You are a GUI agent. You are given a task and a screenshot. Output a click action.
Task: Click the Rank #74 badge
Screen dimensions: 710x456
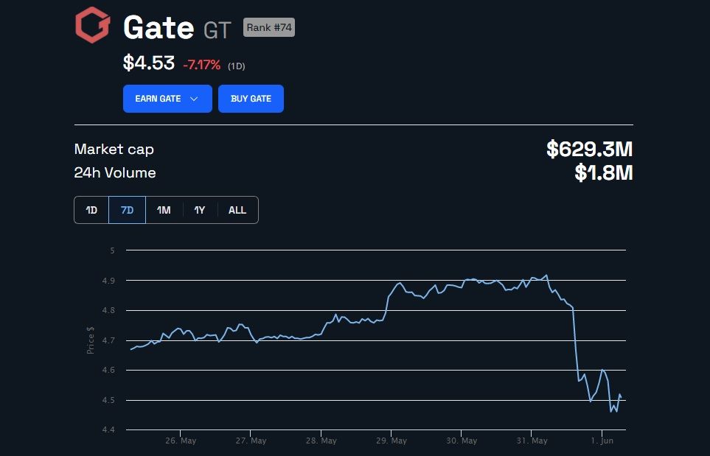point(269,28)
